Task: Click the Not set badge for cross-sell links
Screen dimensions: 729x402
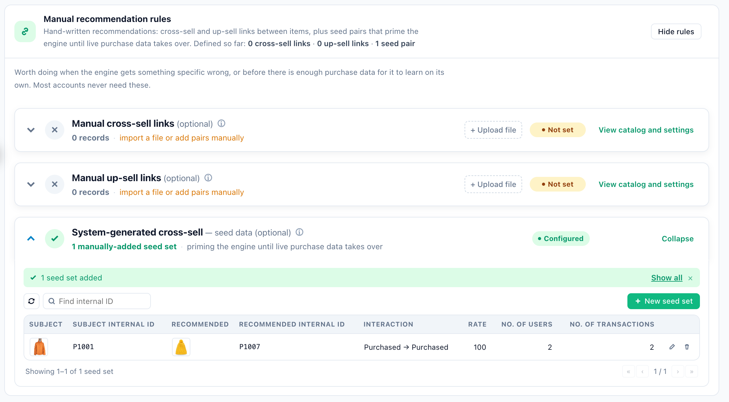Action: point(557,130)
